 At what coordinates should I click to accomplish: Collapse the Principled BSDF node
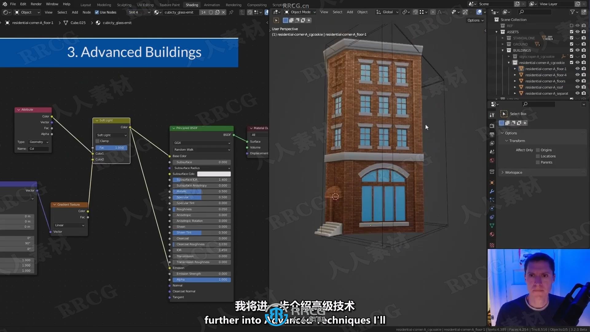tap(174, 128)
